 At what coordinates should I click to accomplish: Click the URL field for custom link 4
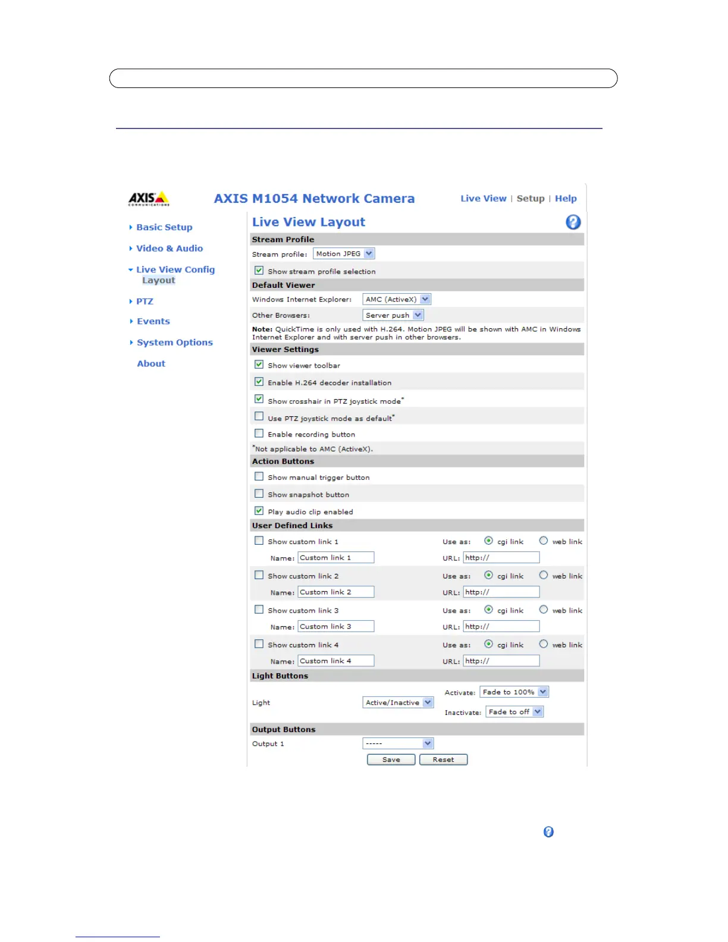(501, 661)
